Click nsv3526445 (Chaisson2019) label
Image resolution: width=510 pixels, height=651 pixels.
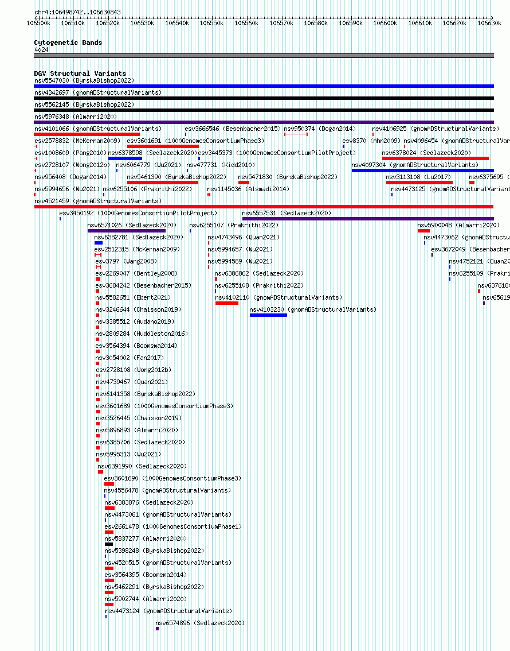coord(139,418)
